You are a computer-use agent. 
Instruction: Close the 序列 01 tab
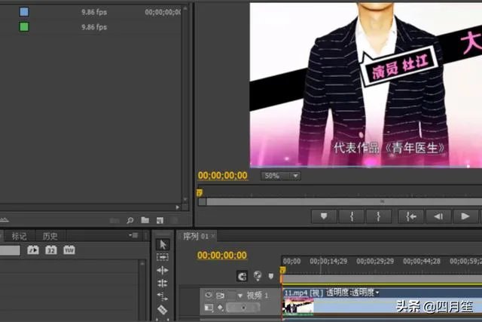tap(213, 236)
